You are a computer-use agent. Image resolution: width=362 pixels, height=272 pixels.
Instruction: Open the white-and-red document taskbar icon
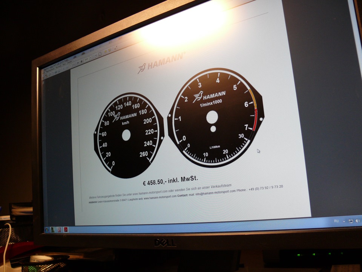tap(59, 230)
